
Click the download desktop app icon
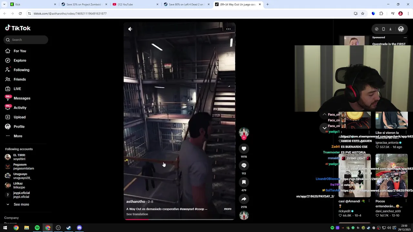click(x=390, y=29)
